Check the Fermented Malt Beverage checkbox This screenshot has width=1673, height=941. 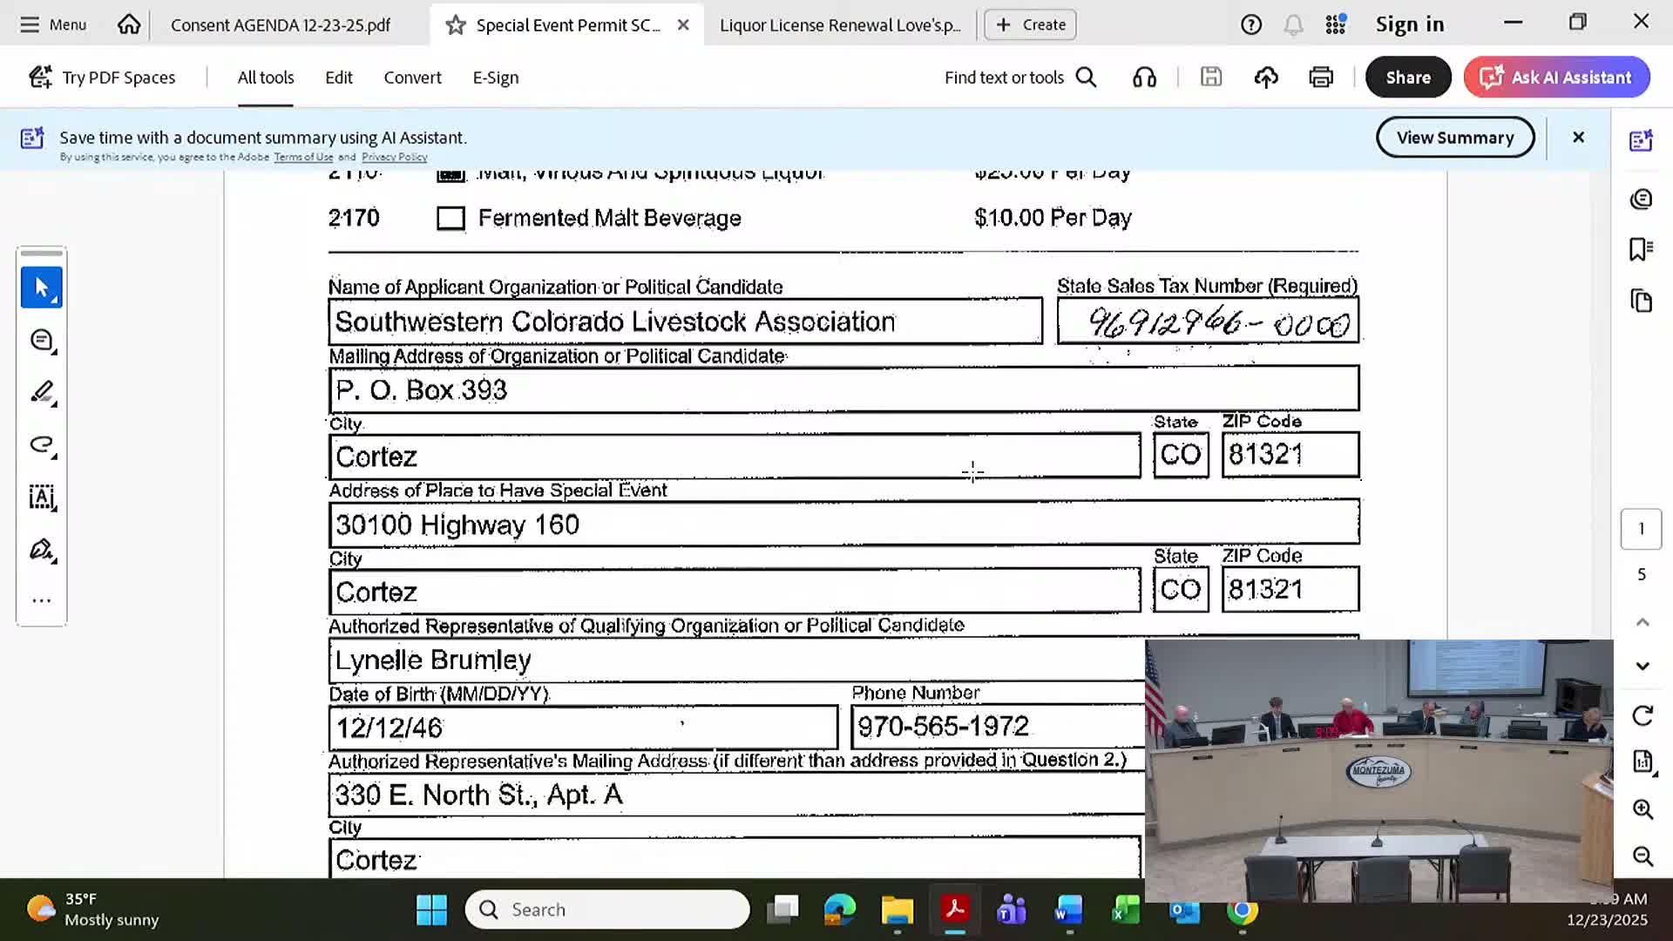450,217
